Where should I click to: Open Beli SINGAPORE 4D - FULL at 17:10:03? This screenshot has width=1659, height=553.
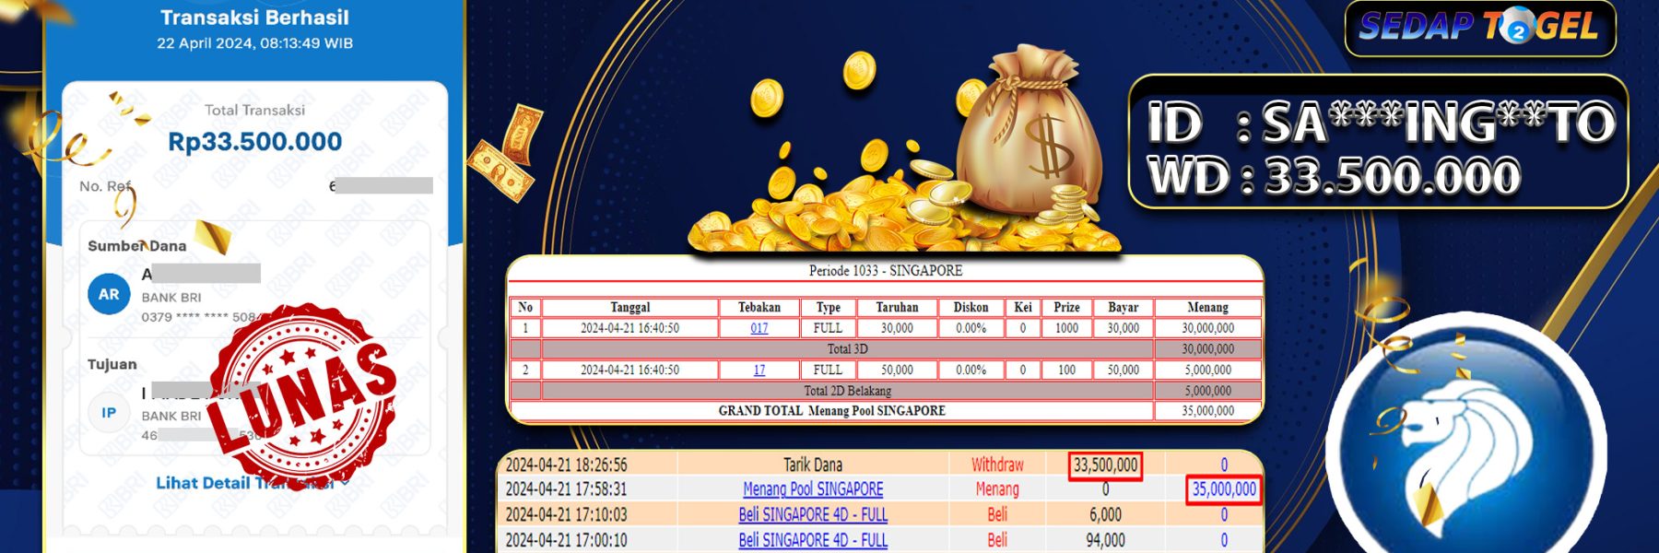coord(813,514)
